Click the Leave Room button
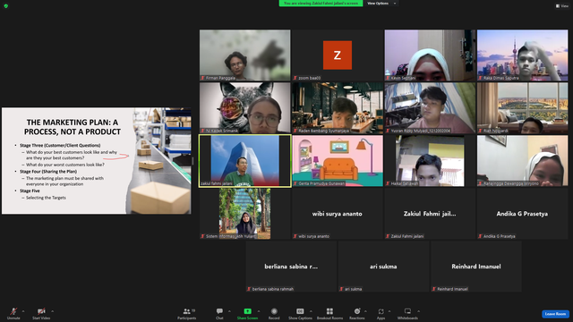Image resolution: width=573 pixels, height=322 pixels. [555, 314]
